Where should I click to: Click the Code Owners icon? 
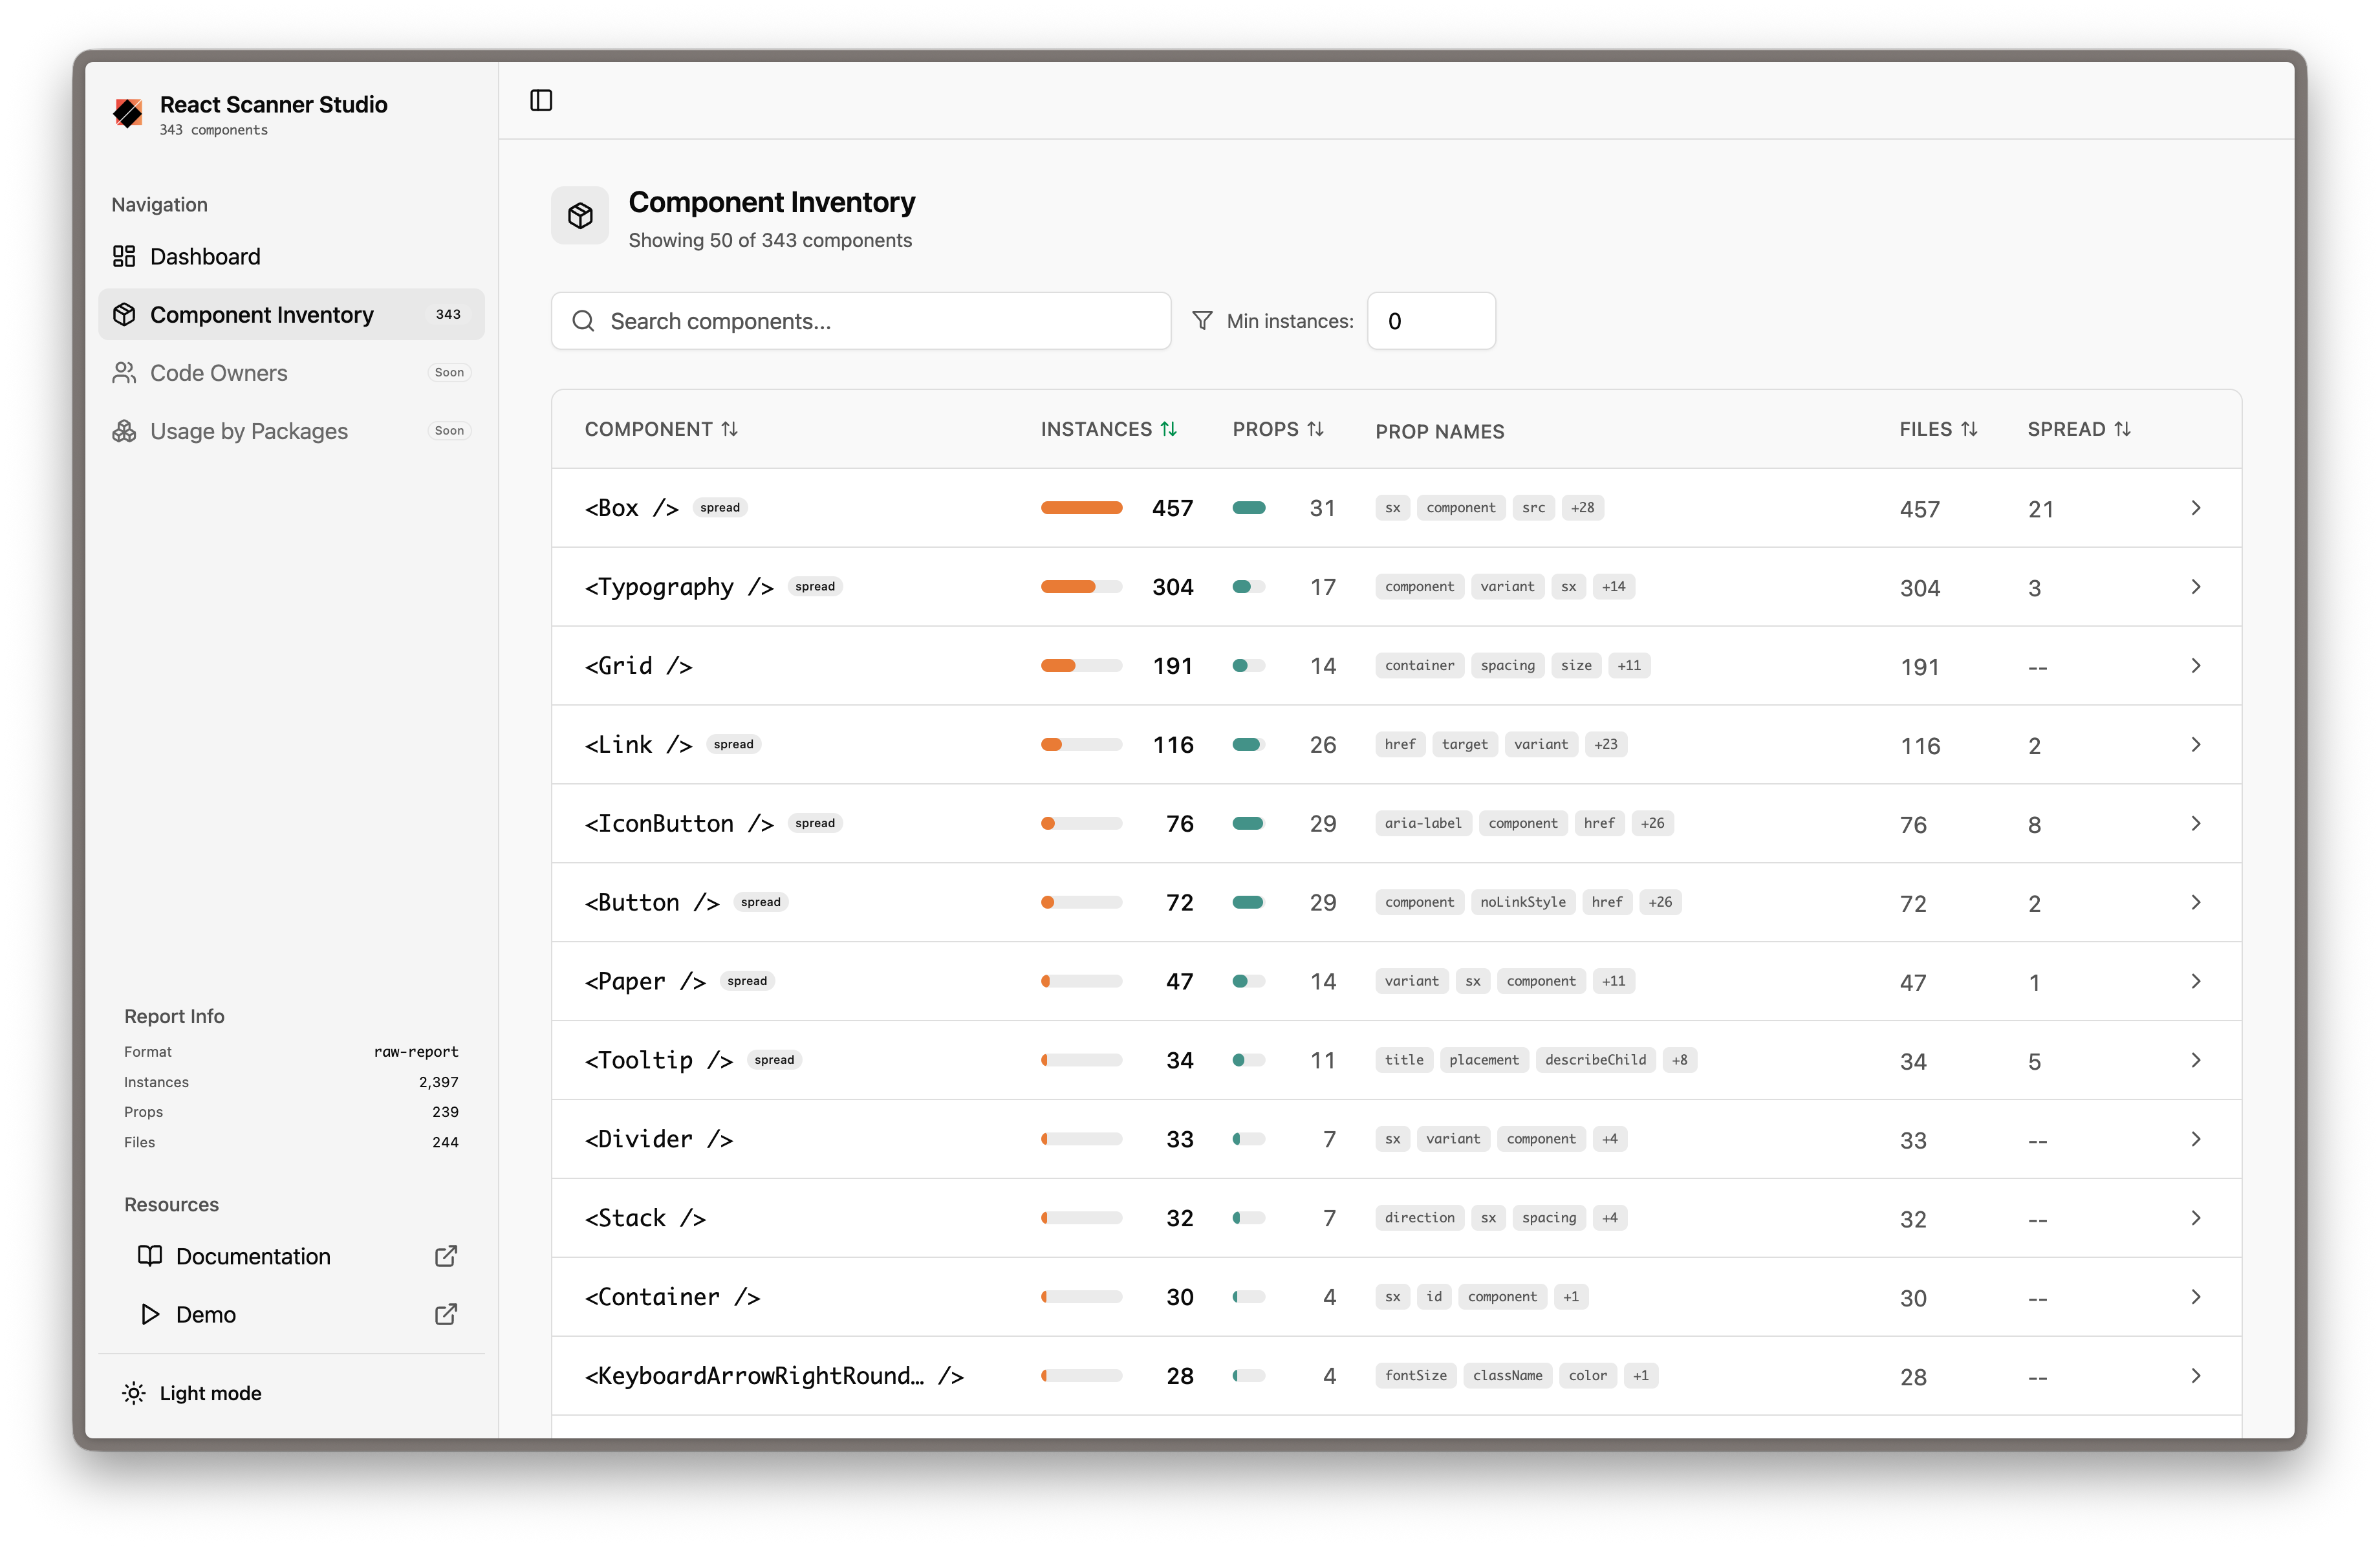pos(124,372)
